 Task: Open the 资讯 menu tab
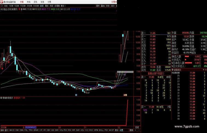tap(36, 2)
